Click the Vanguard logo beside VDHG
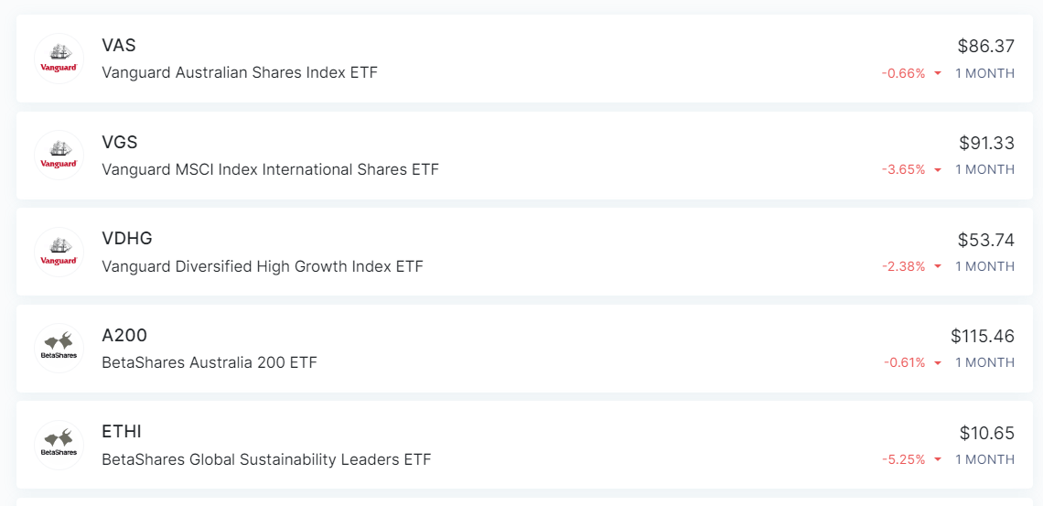1043x506 pixels. pos(59,252)
